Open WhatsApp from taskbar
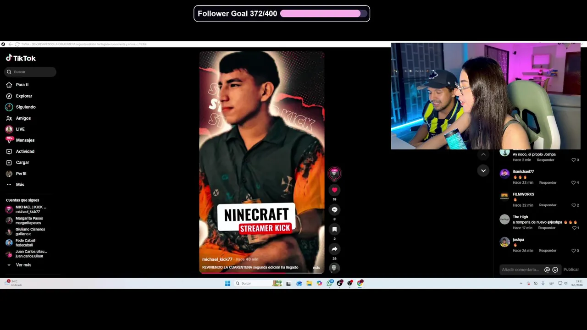 tap(329, 283)
